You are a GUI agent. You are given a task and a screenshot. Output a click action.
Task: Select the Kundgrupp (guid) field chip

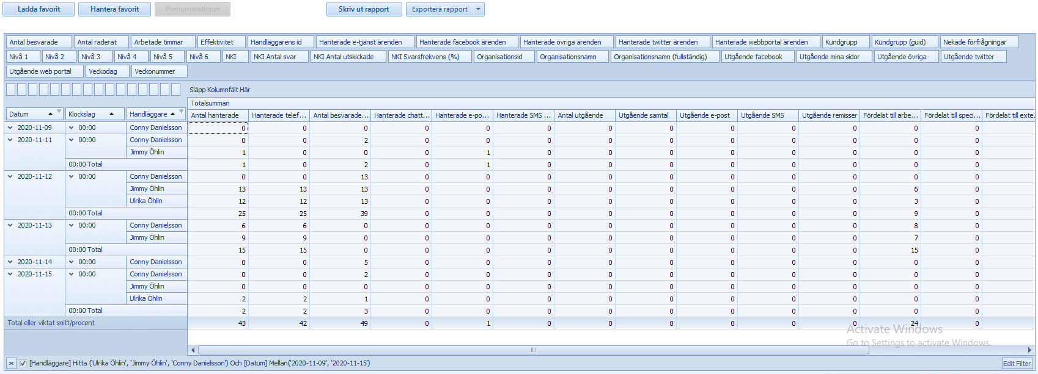click(905, 42)
